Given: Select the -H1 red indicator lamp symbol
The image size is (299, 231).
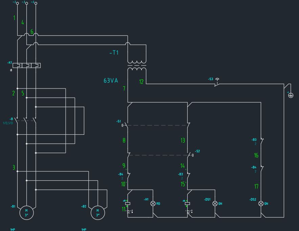Looking at the screenshot, I should 153,204.
